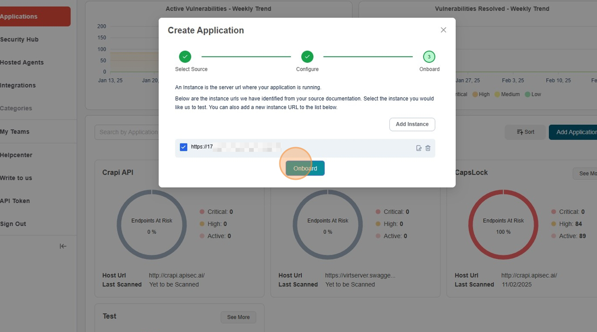Click Sign Out in the sidebar
The height and width of the screenshot is (332, 597).
(13, 224)
